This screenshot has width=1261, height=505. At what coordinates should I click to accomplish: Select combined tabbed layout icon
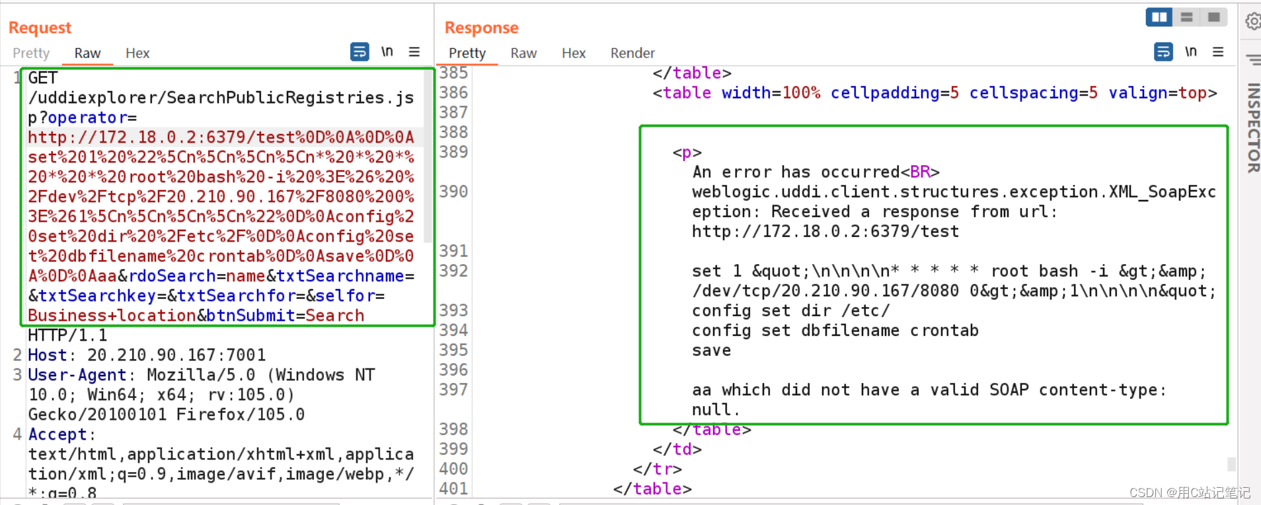[1214, 17]
